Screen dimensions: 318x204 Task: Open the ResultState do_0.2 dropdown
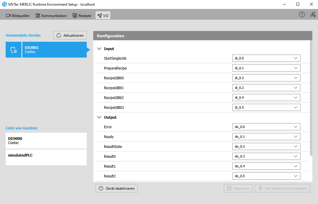tap(266, 146)
